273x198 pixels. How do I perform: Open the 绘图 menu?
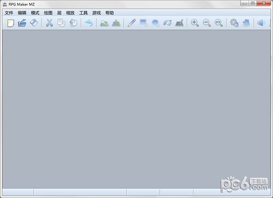tap(48, 13)
